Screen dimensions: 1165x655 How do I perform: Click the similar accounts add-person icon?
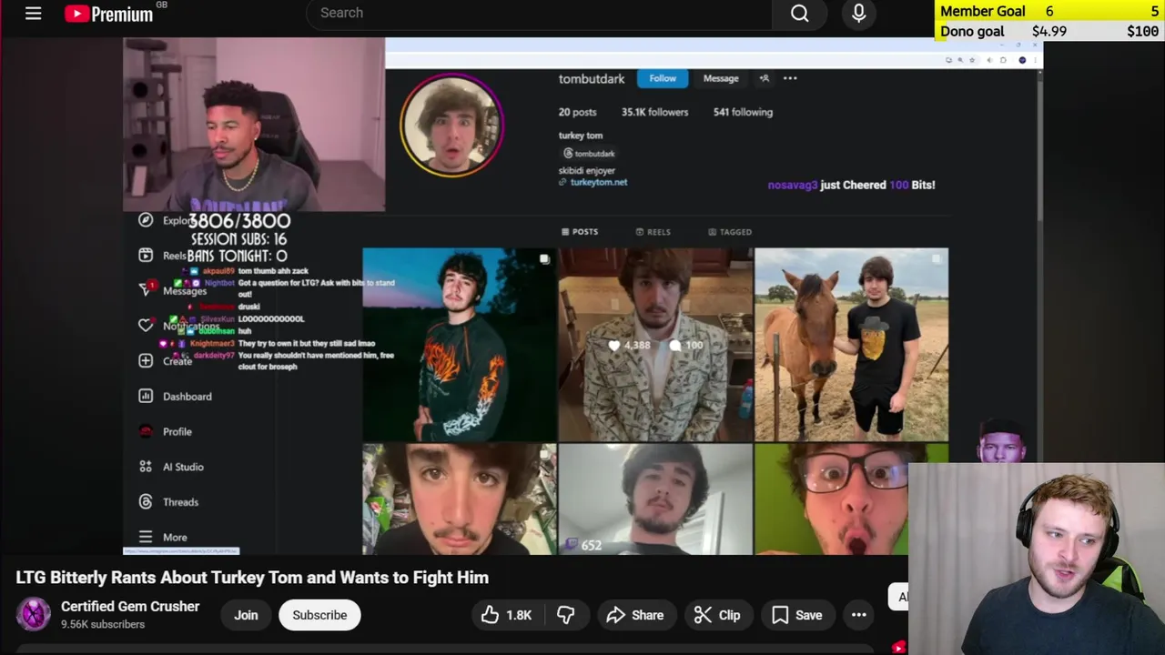[x=765, y=78]
